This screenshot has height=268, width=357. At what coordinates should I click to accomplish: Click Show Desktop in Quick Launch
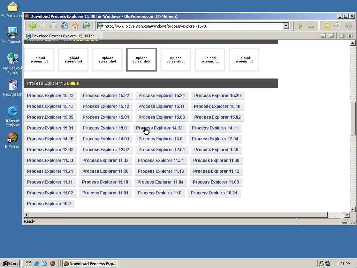(x=29, y=264)
